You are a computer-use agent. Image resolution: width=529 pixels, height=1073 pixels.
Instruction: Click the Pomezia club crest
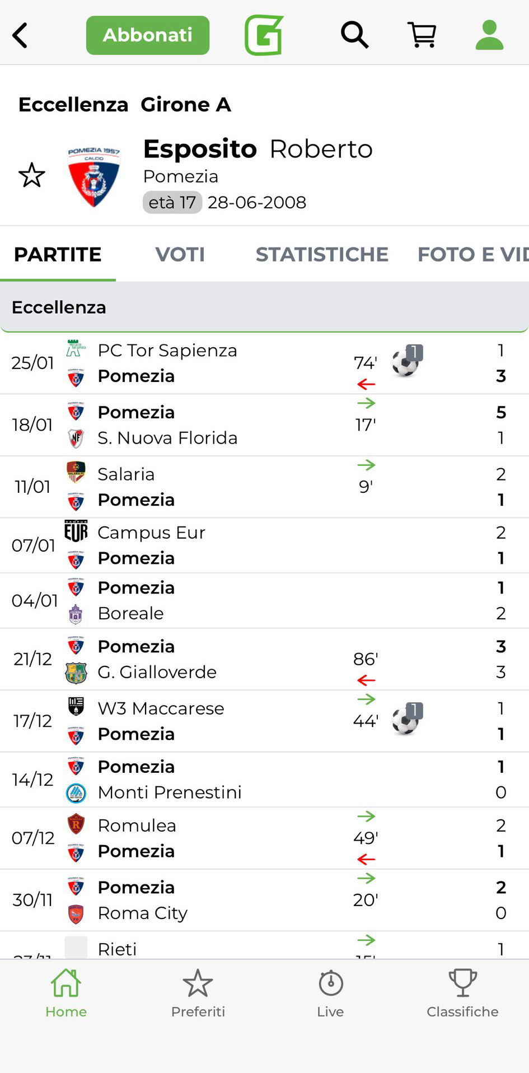click(93, 176)
